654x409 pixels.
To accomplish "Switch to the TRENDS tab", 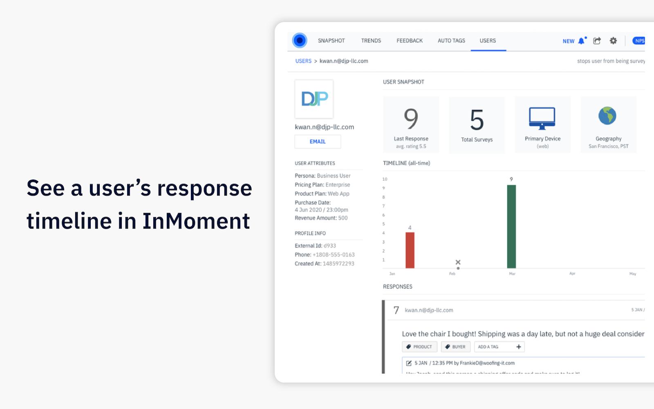I will 371,40.
